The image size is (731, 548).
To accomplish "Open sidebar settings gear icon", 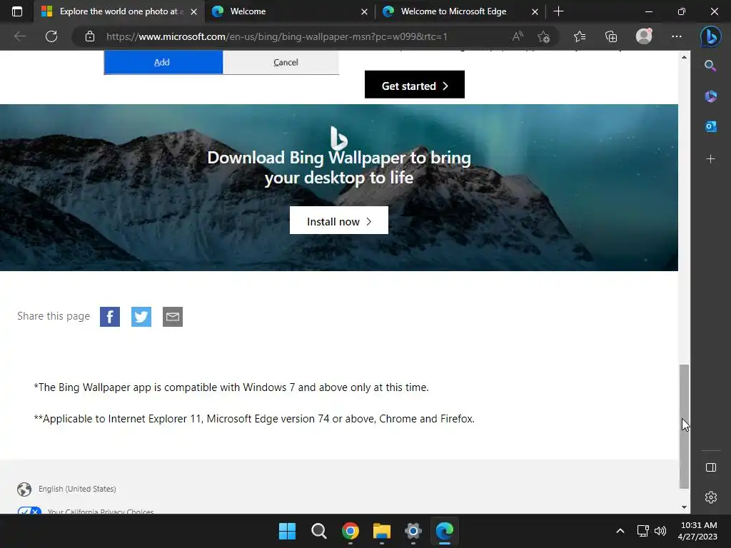I will (710, 497).
